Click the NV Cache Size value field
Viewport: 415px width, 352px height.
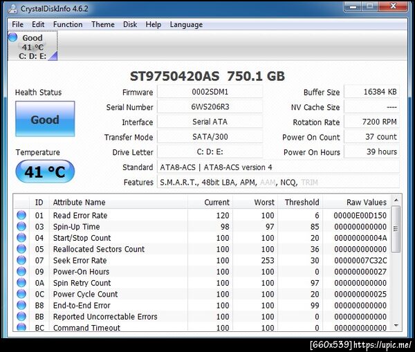[371, 107]
